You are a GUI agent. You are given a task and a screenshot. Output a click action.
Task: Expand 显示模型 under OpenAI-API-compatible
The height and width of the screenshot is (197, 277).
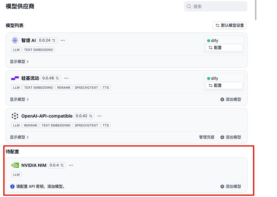[19, 137]
